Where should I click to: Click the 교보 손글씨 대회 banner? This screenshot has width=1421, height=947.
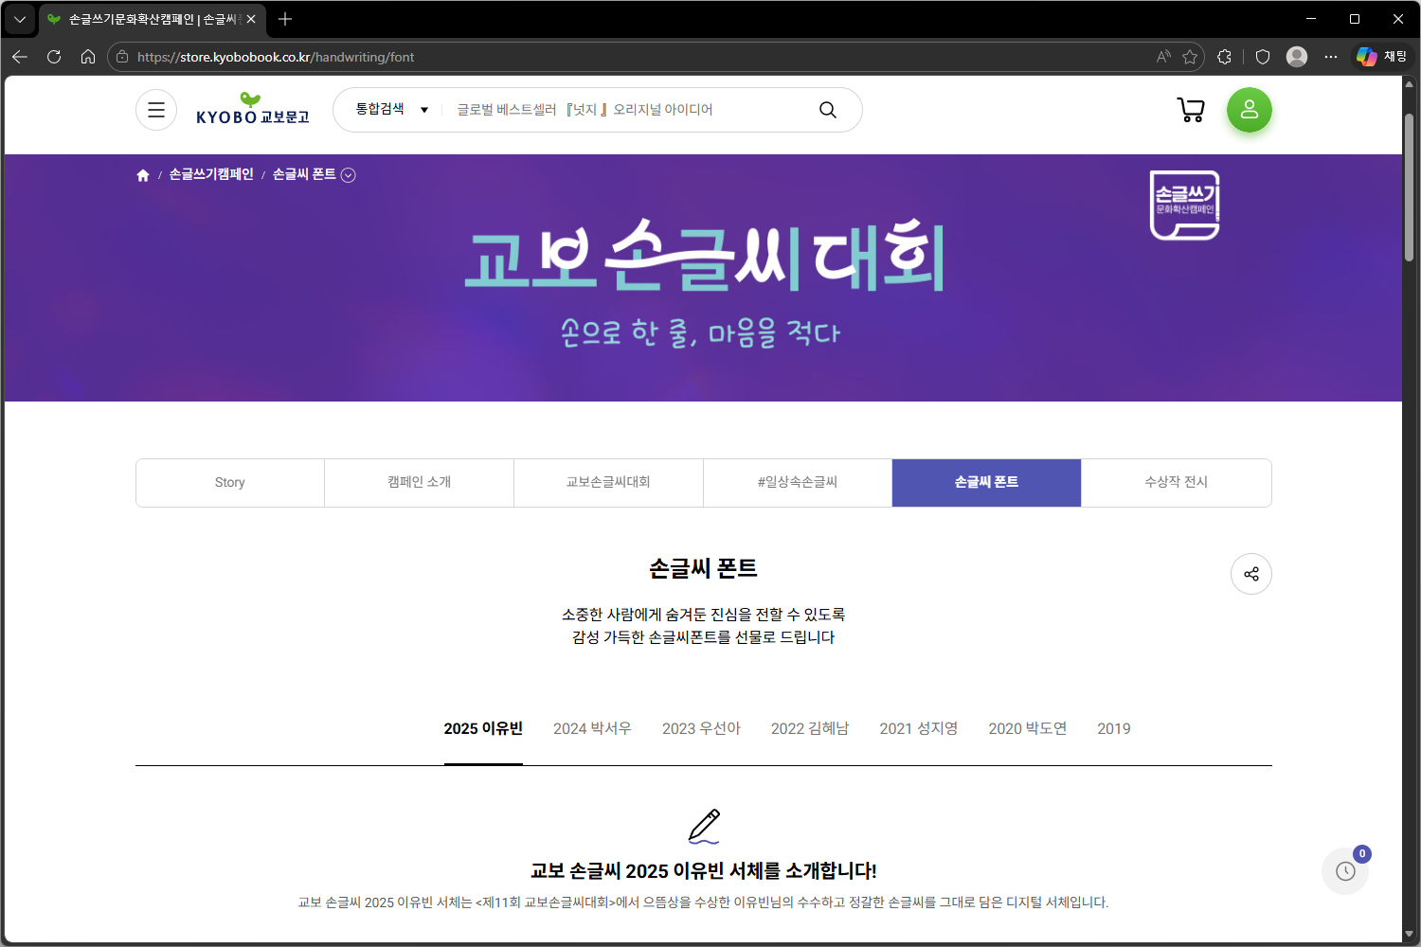(x=703, y=278)
